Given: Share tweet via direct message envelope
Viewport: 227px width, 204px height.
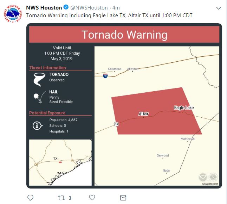Looking at the screenshot, I should coord(123,197).
